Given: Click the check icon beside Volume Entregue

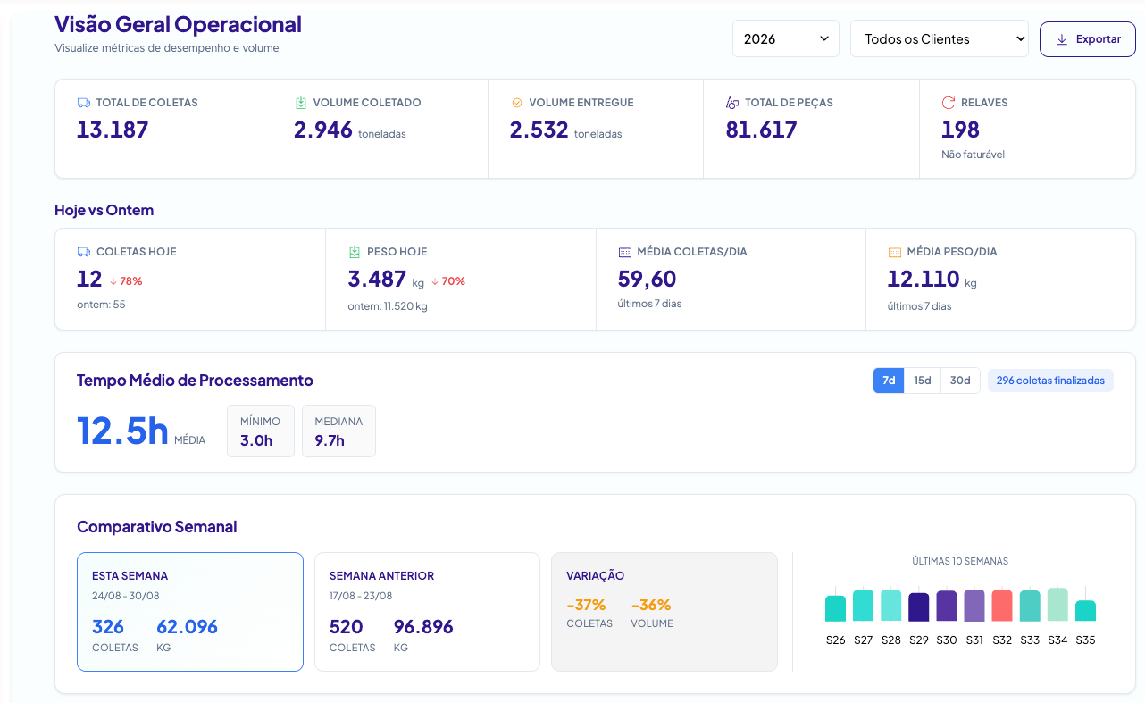Looking at the screenshot, I should [516, 103].
